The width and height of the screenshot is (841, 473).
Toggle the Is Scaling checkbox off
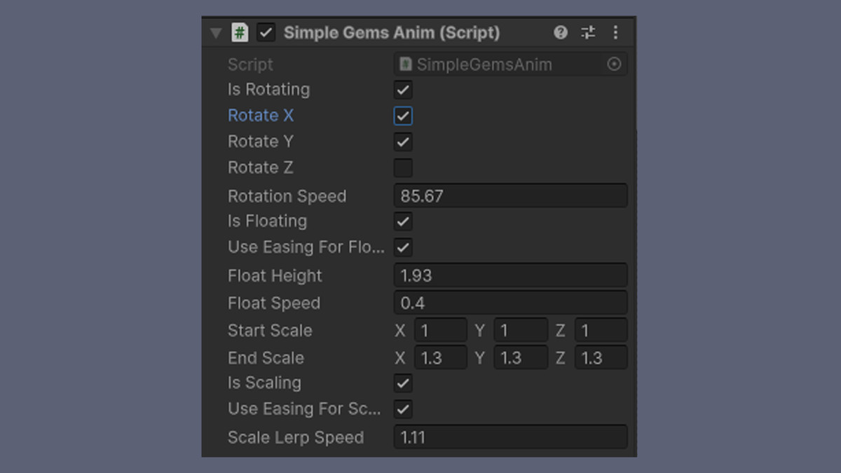(403, 383)
